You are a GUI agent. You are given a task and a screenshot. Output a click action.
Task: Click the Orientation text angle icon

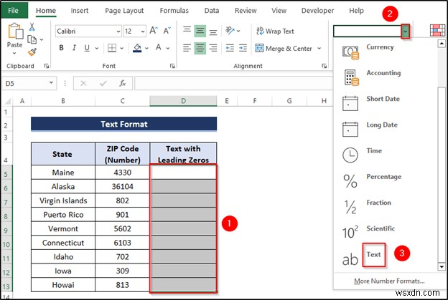point(230,31)
